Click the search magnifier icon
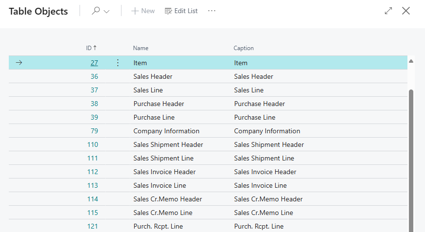 96,11
